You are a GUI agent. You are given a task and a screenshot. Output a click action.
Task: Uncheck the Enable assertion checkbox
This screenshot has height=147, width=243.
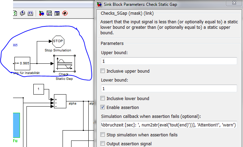tap(103, 107)
